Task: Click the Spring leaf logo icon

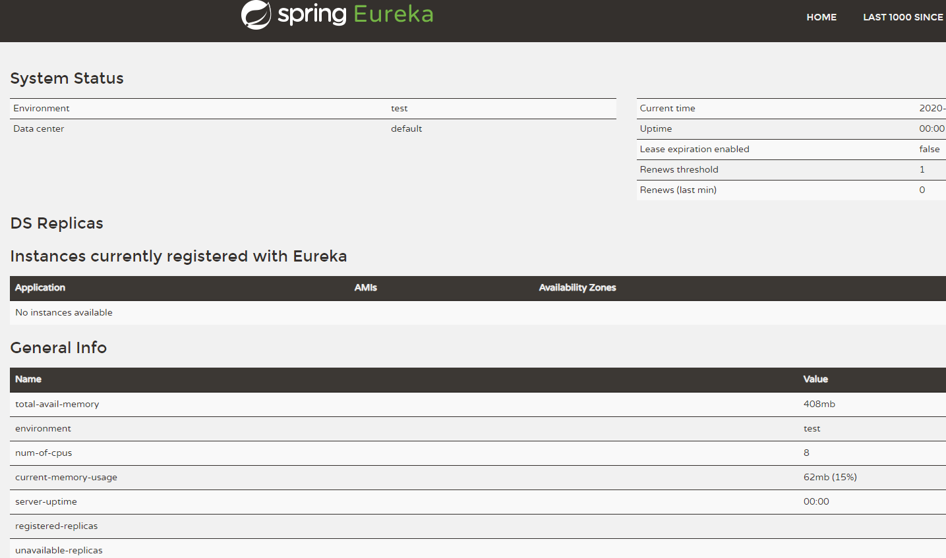Action: click(256, 14)
